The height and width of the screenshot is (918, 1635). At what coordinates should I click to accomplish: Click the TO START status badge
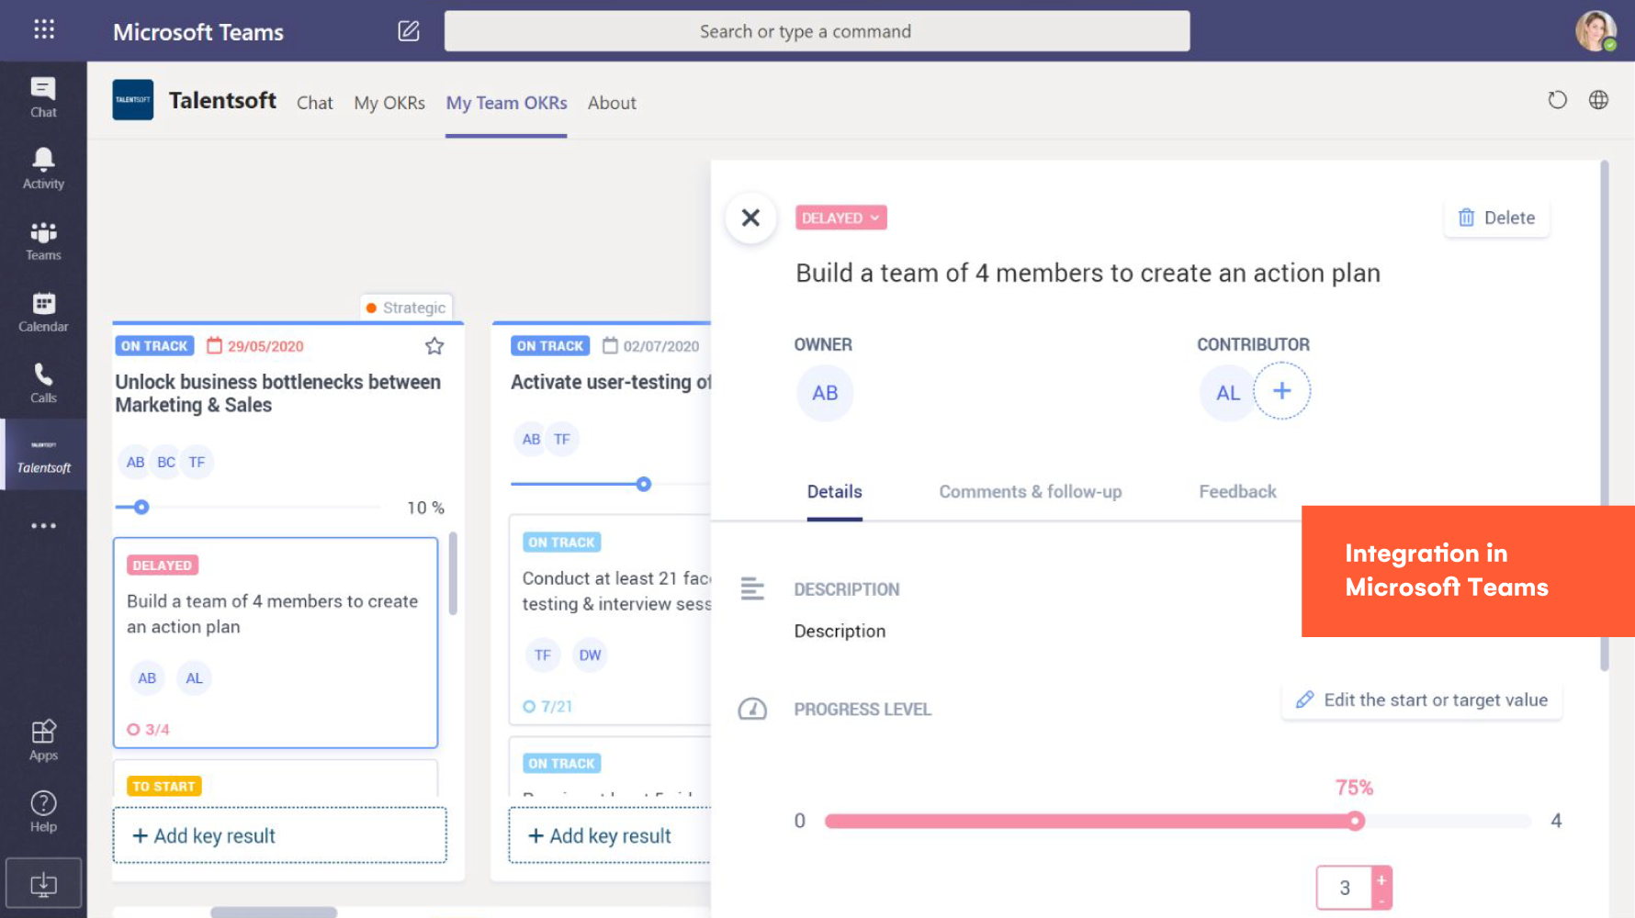coord(163,787)
